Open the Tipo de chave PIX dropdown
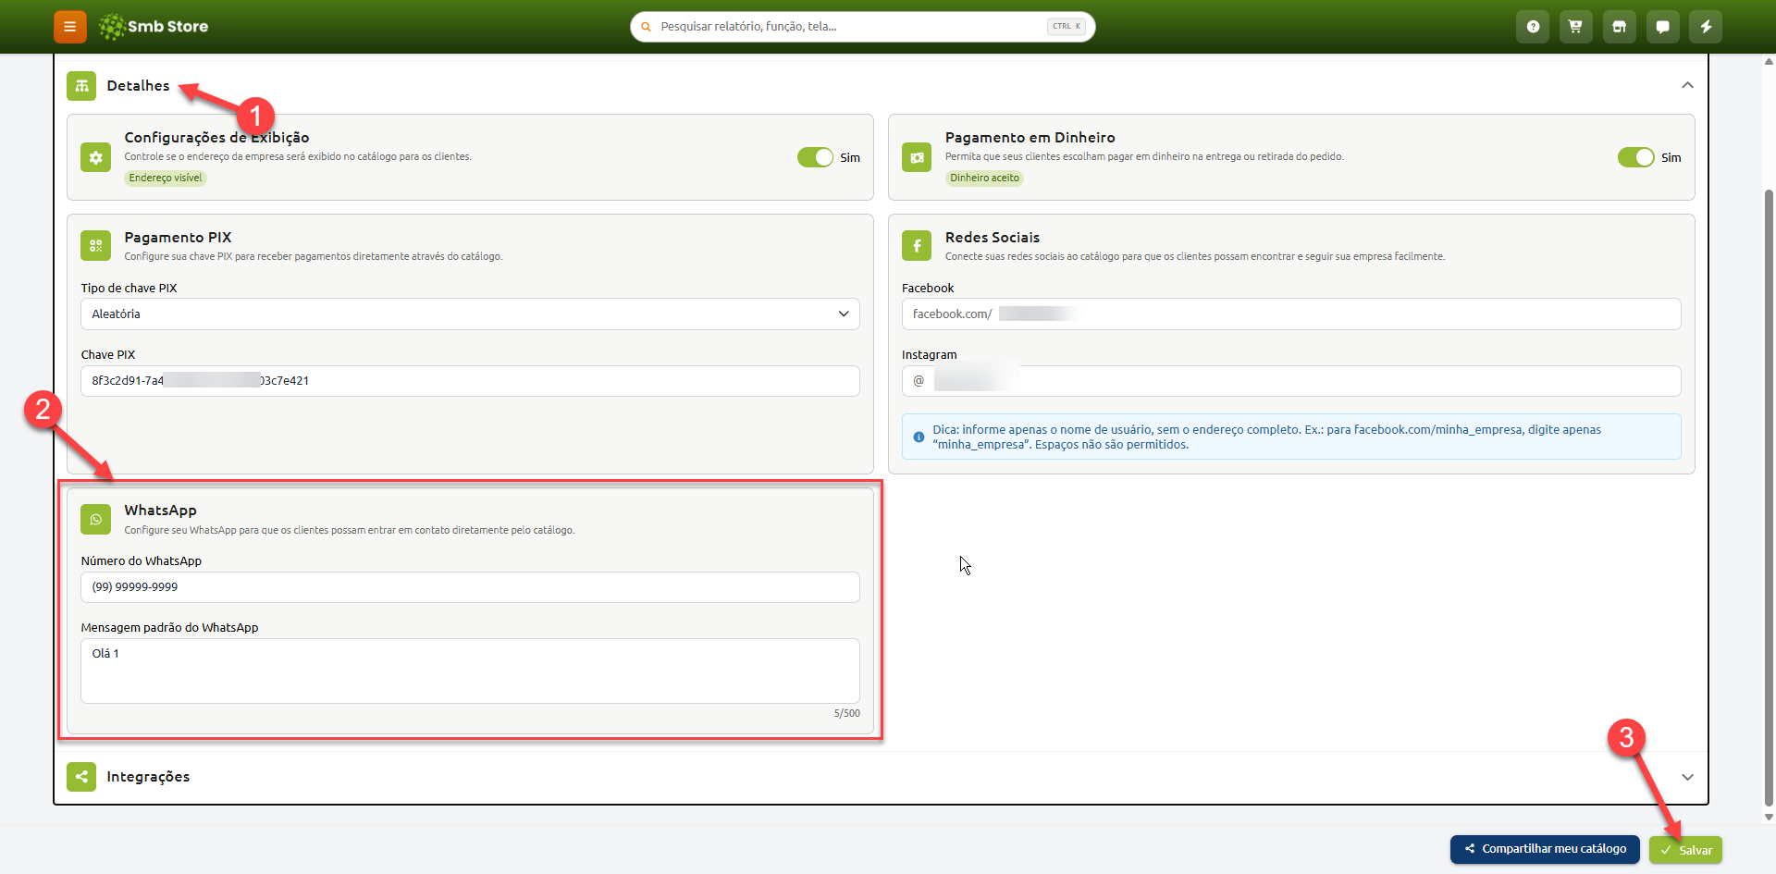This screenshot has width=1776, height=874. [x=470, y=314]
